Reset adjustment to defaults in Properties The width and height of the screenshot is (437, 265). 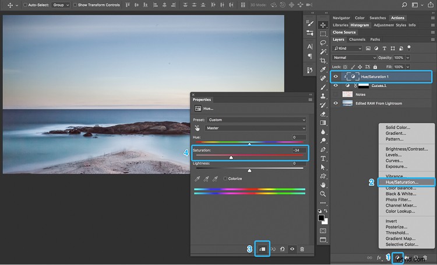click(283, 249)
